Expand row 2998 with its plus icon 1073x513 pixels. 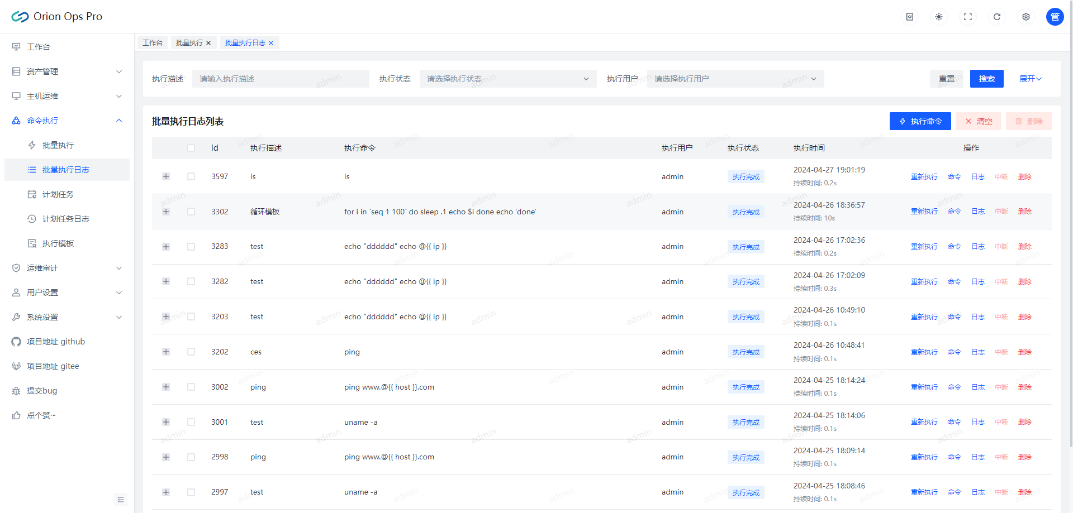tap(166, 457)
